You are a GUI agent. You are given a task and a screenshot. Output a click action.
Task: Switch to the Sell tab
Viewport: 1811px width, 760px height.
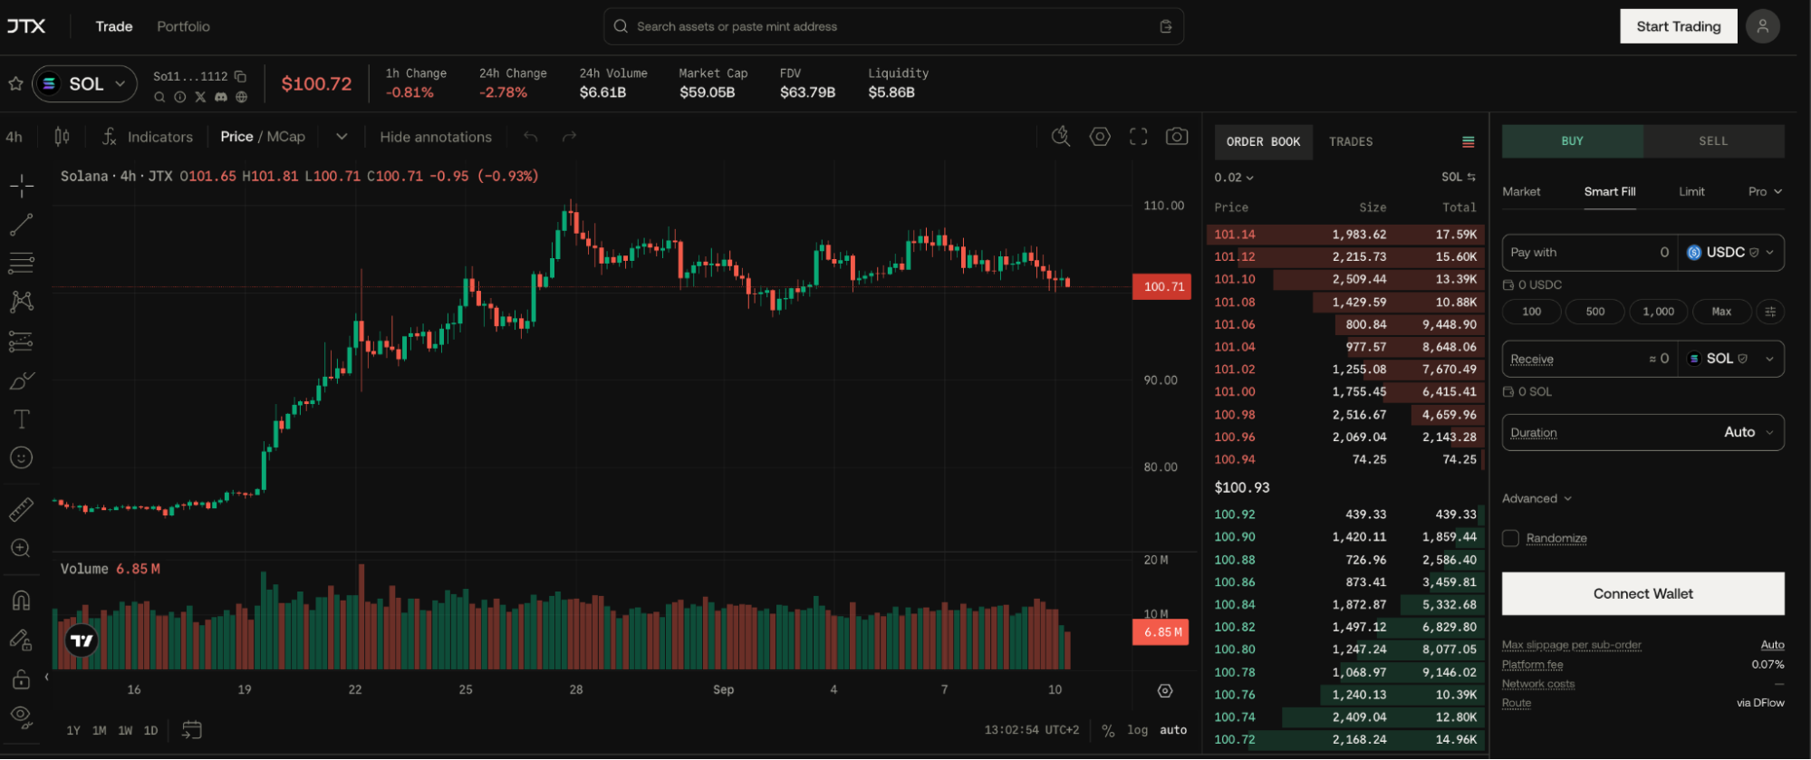[x=1713, y=141]
